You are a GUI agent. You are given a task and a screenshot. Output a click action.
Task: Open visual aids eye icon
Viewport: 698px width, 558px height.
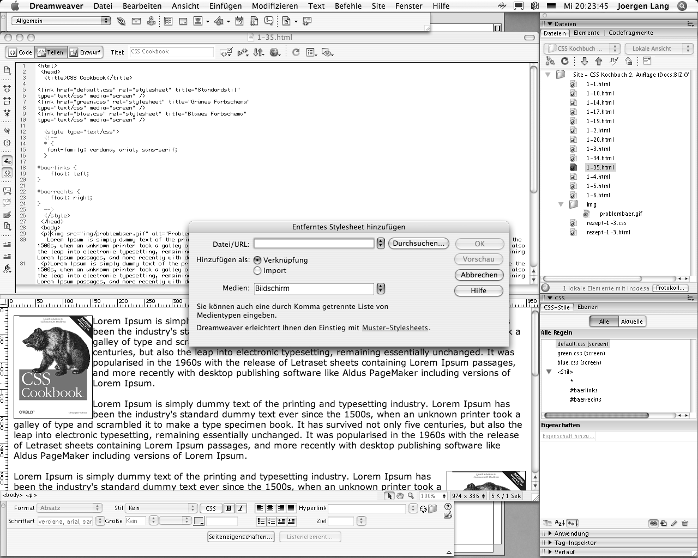point(327,52)
